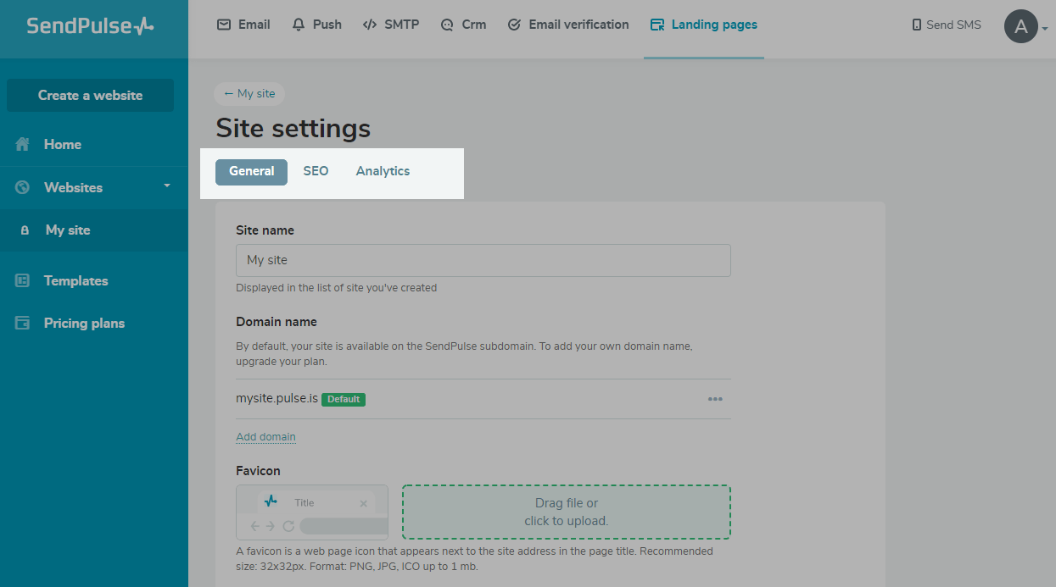1056x587 pixels.
Task: Open the Email section
Action: point(243,25)
